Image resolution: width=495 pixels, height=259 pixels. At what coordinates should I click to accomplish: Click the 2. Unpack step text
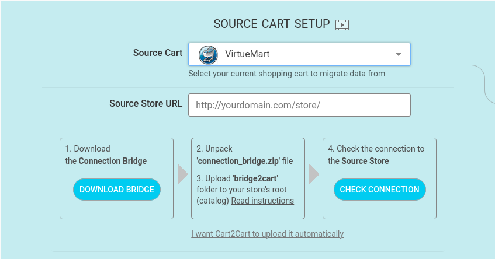[214, 149]
